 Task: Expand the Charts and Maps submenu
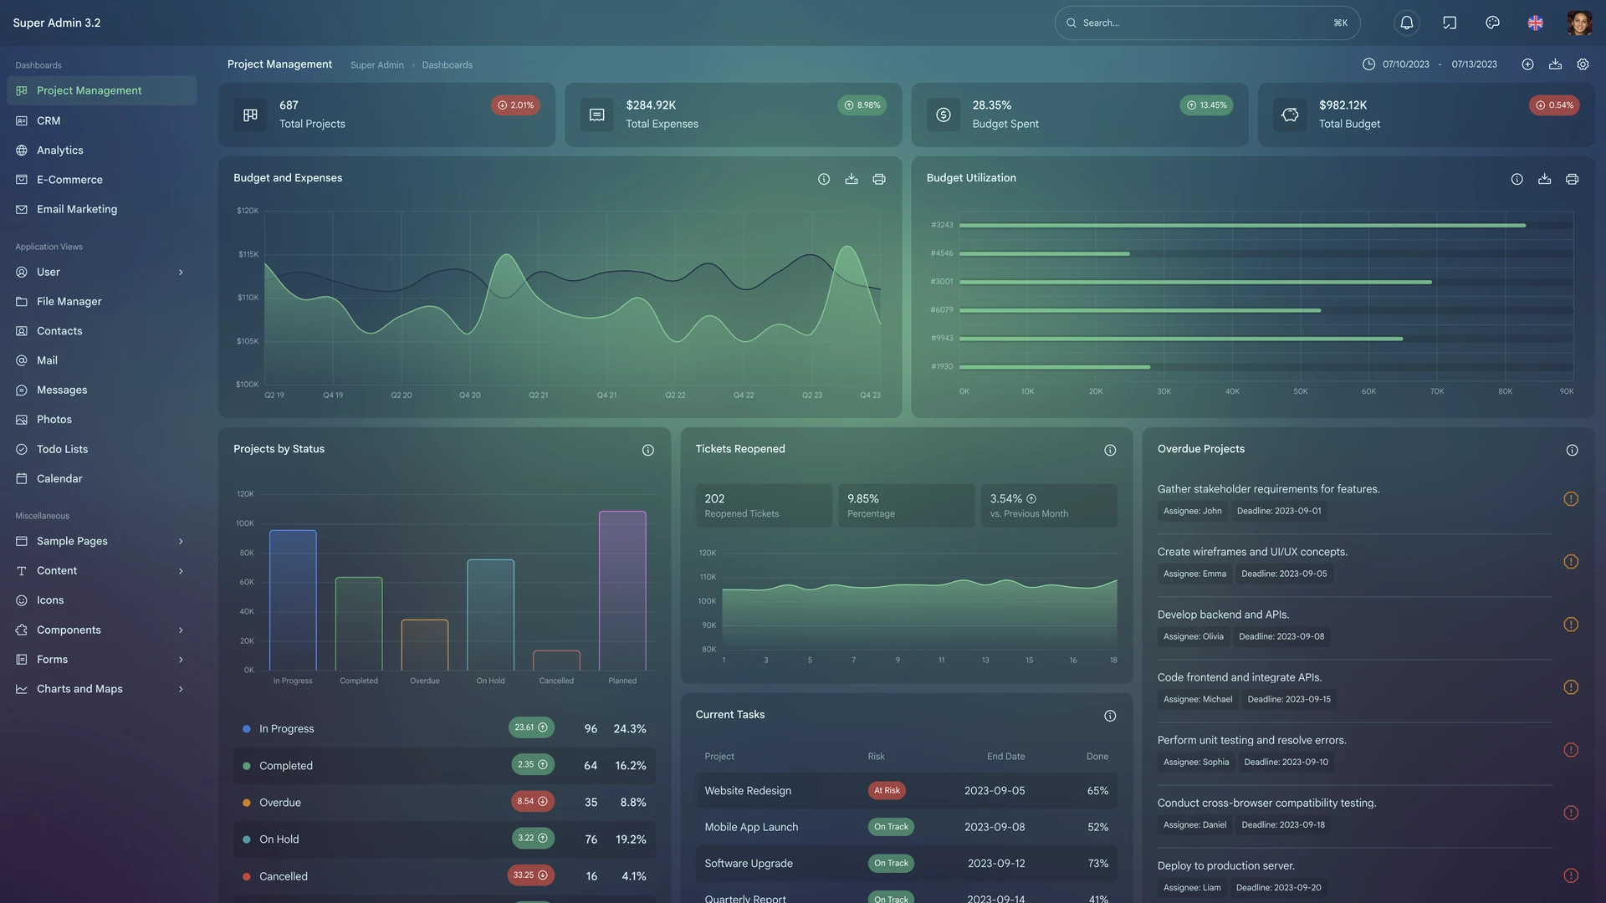pyautogui.click(x=181, y=689)
